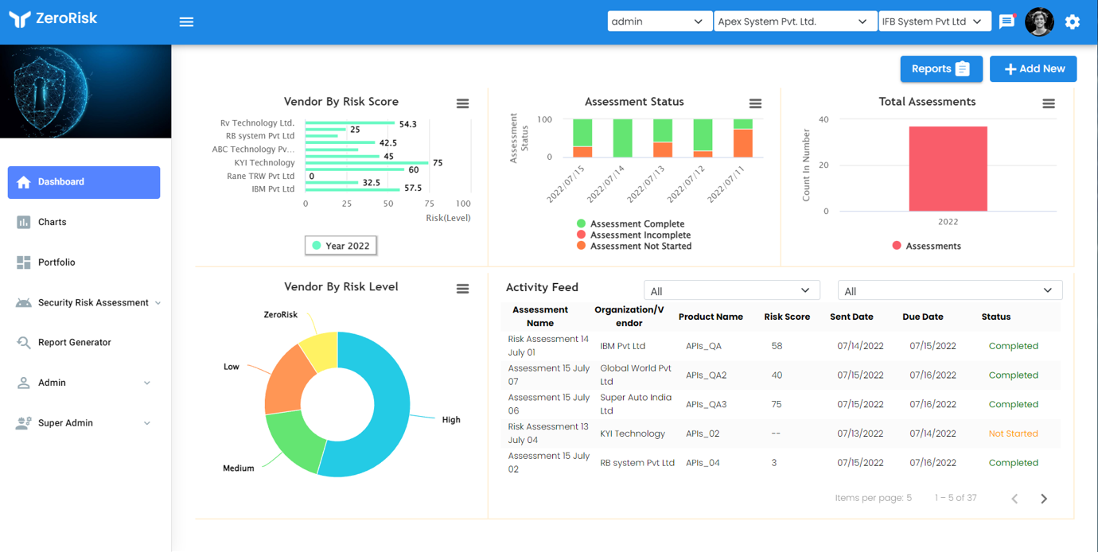Viewport: 1098px width, 552px height.
Task: Click the Dashboard home icon
Action: click(x=24, y=182)
